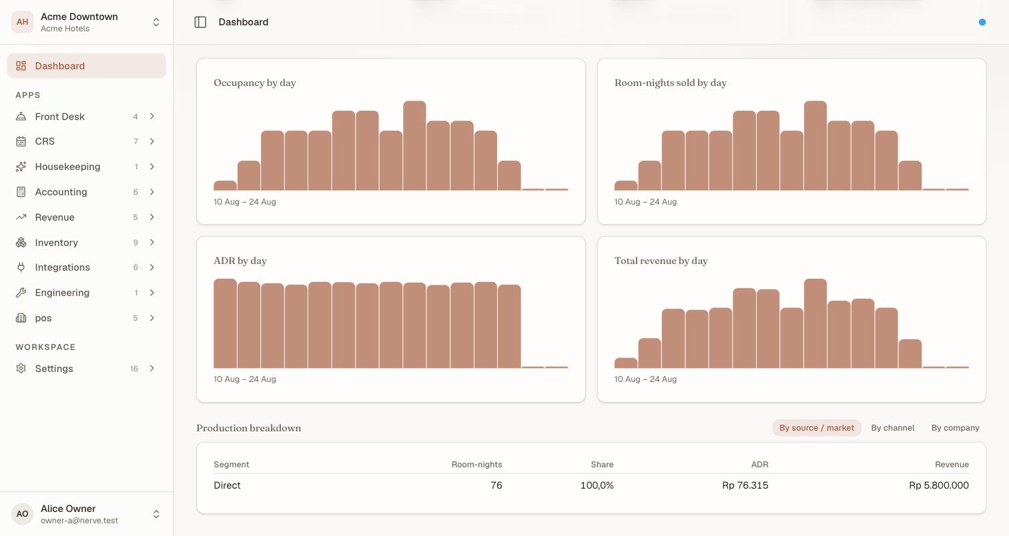This screenshot has height=536, width=1009.
Task: Expand the Settings section chevron
Action: [152, 369]
